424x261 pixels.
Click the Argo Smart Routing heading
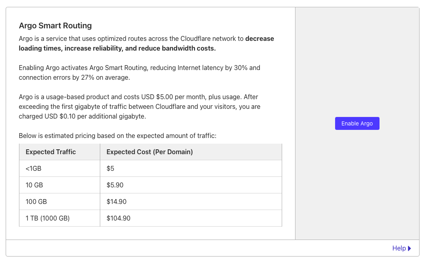pos(55,26)
